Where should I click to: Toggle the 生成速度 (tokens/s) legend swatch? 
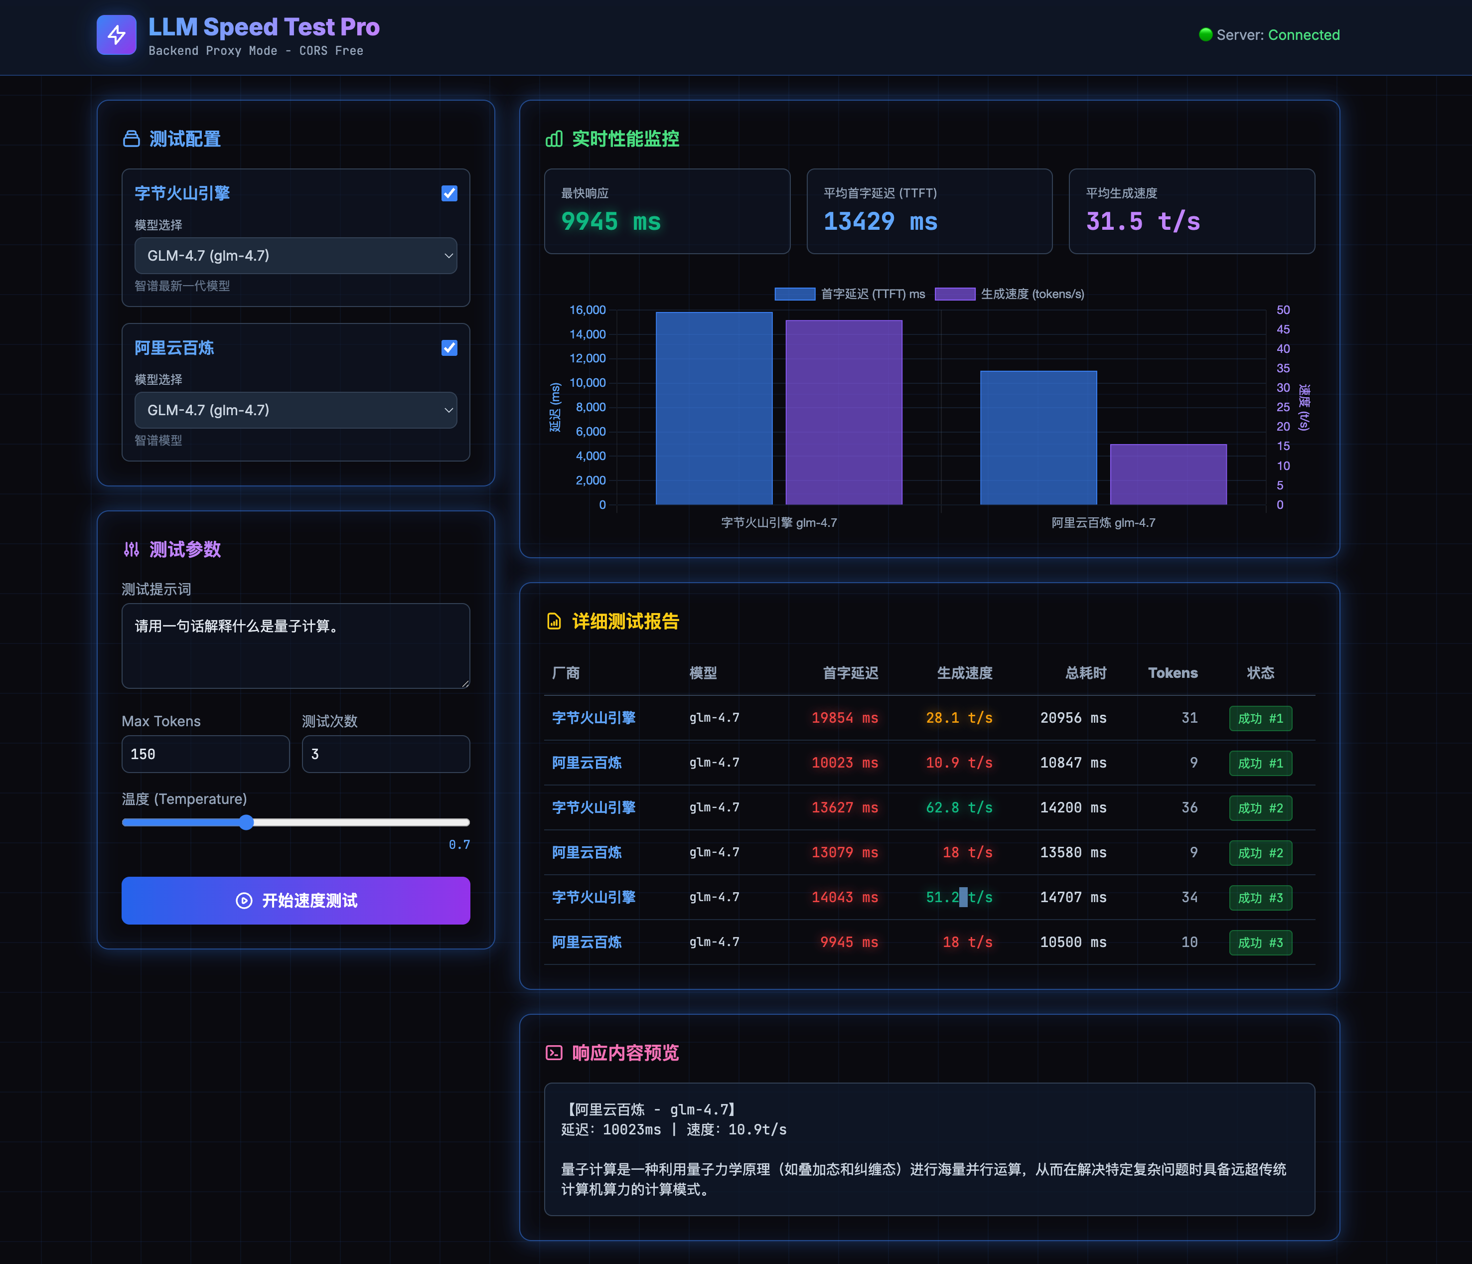[955, 294]
